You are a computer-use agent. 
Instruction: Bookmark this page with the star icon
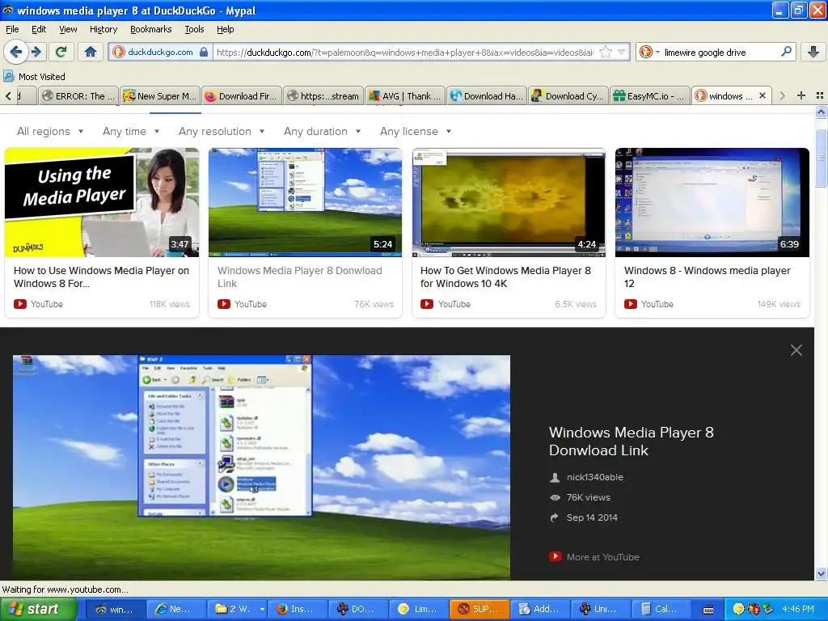(606, 53)
